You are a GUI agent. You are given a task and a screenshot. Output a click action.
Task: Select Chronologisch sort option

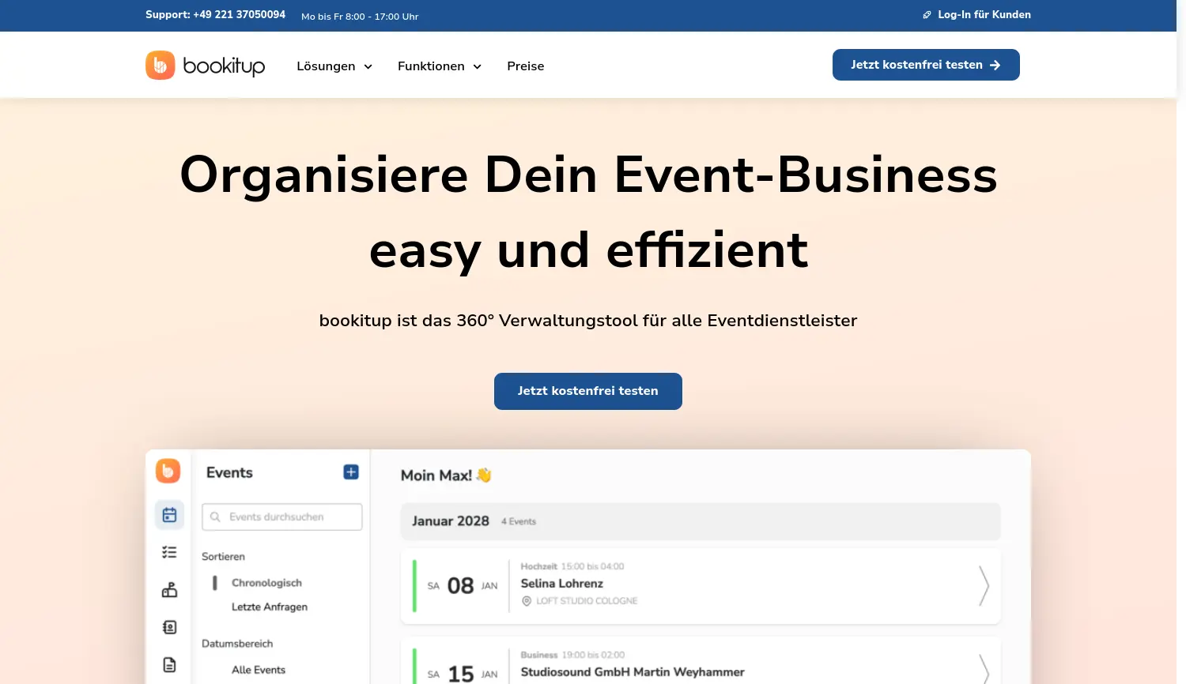[266, 583]
